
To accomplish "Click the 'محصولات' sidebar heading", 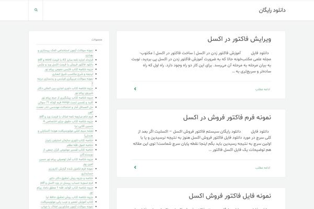I will coord(97,40).
